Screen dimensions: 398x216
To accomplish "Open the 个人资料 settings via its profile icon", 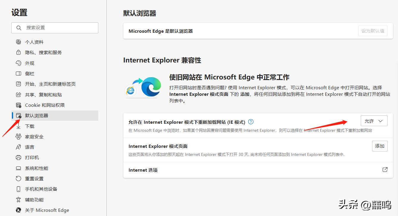I will 18,42.
